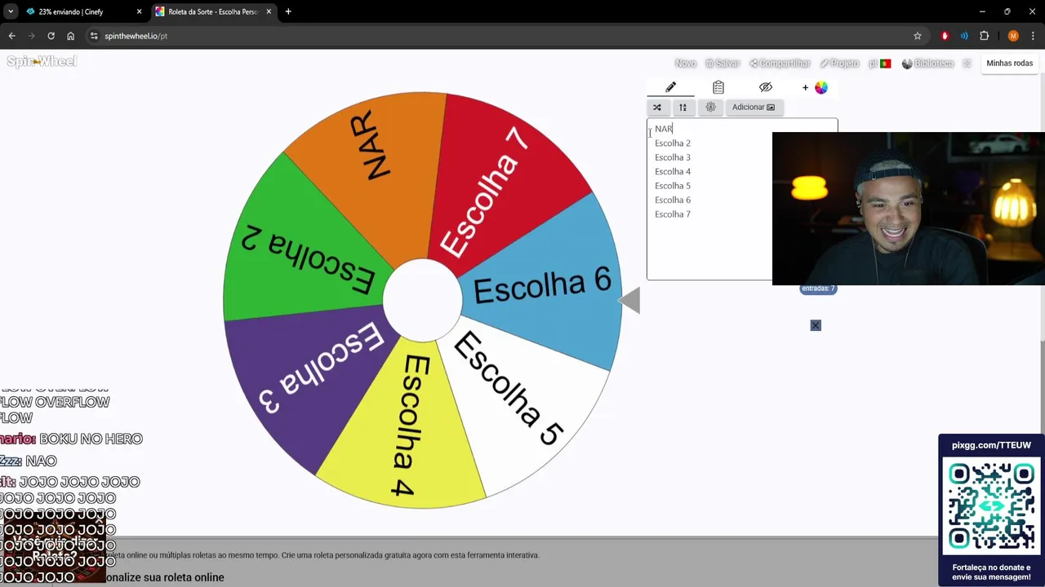
Task: Click the 'Escolha 2' text entry
Action: (673, 143)
